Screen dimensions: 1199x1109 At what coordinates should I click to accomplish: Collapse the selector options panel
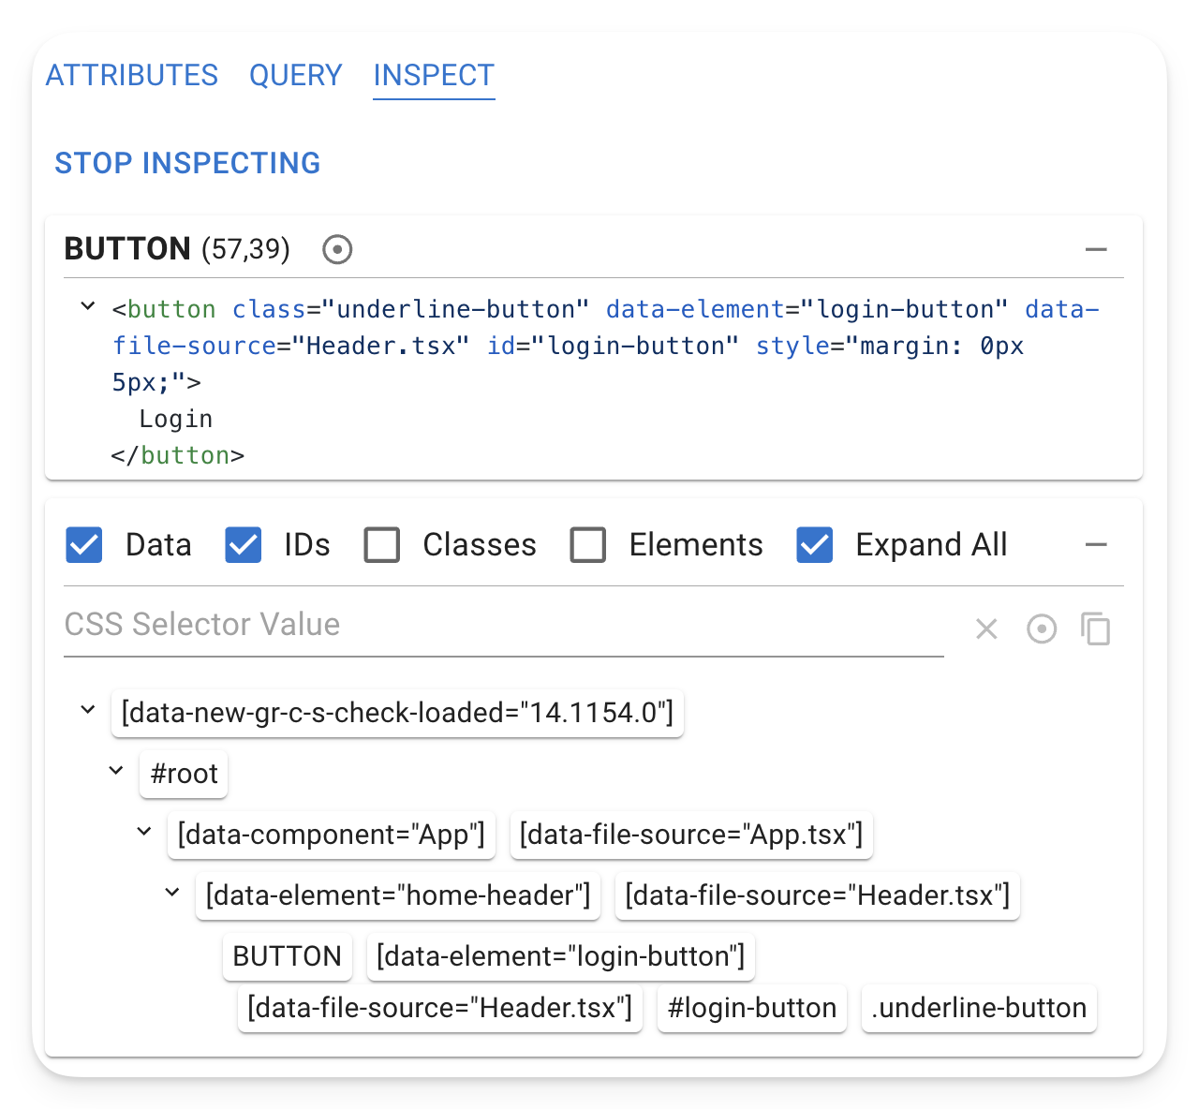click(x=1096, y=545)
